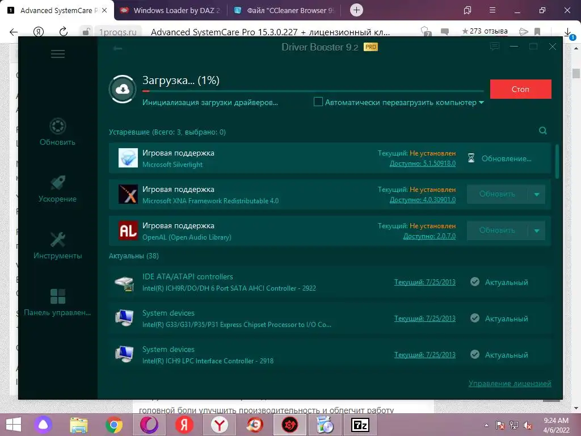Click the Обновление status for Silverlight

point(499,158)
